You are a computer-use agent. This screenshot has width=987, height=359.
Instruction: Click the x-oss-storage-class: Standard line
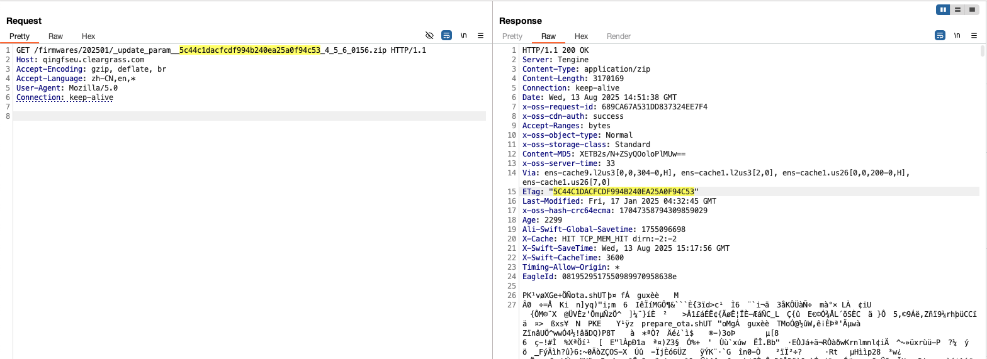(x=586, y=145)
